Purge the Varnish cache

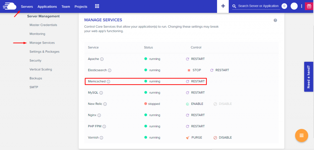194,137
